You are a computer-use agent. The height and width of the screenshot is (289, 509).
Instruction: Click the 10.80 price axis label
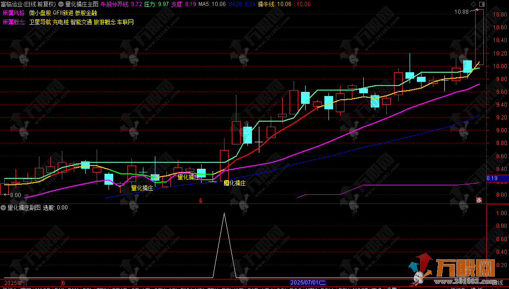[500, 15]
